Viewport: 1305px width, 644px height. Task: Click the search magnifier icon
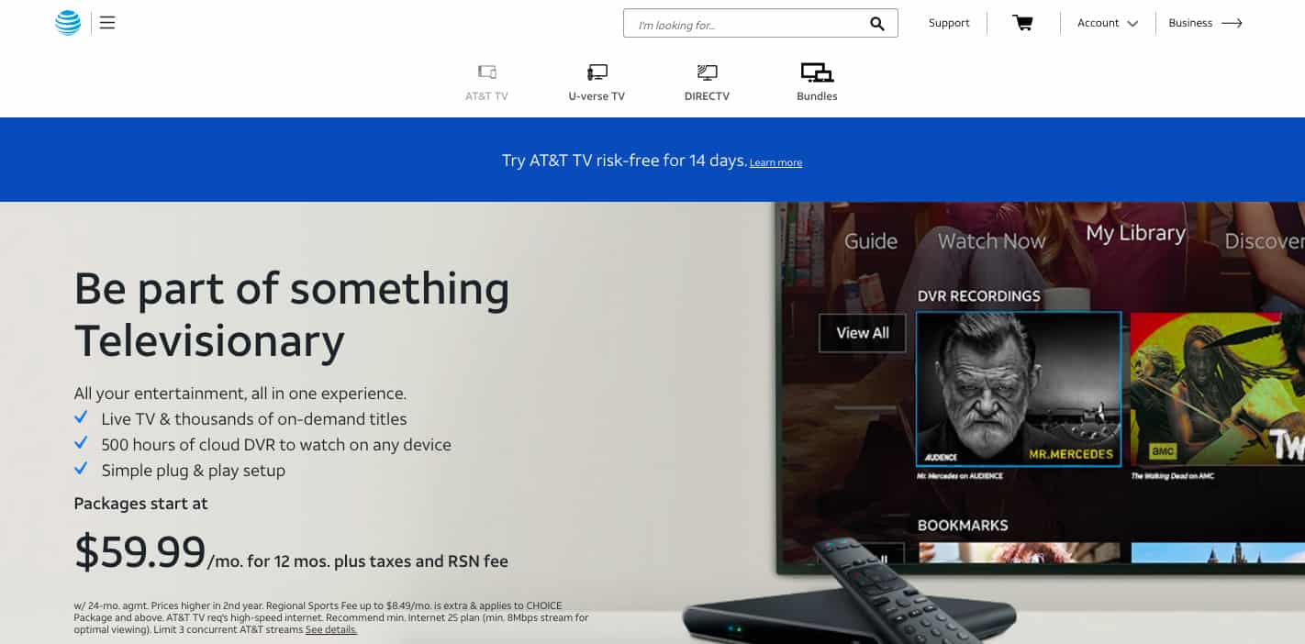[877, 24]
